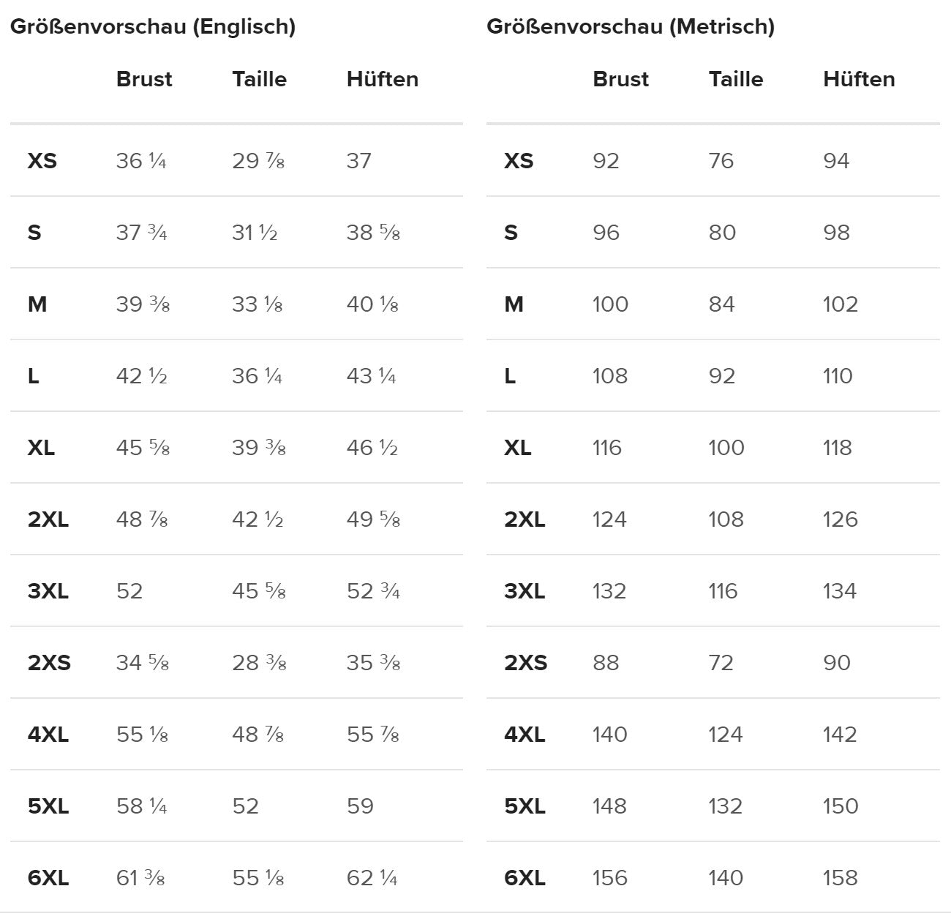Click the Größenvorschau (Englisch) heading
Image resolution: width=951 pixels, height=916 pixels.
[153, 27]
